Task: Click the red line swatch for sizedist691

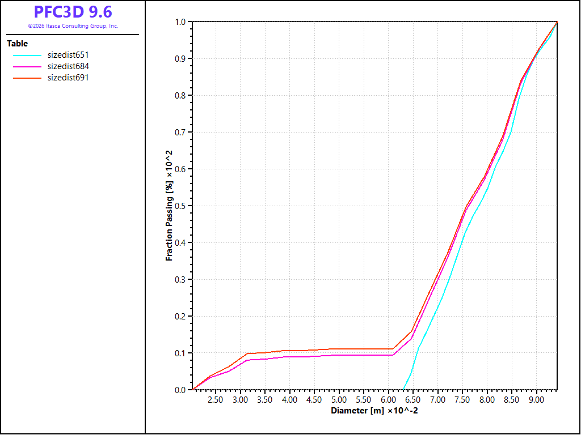Action: tap(27, 78)
